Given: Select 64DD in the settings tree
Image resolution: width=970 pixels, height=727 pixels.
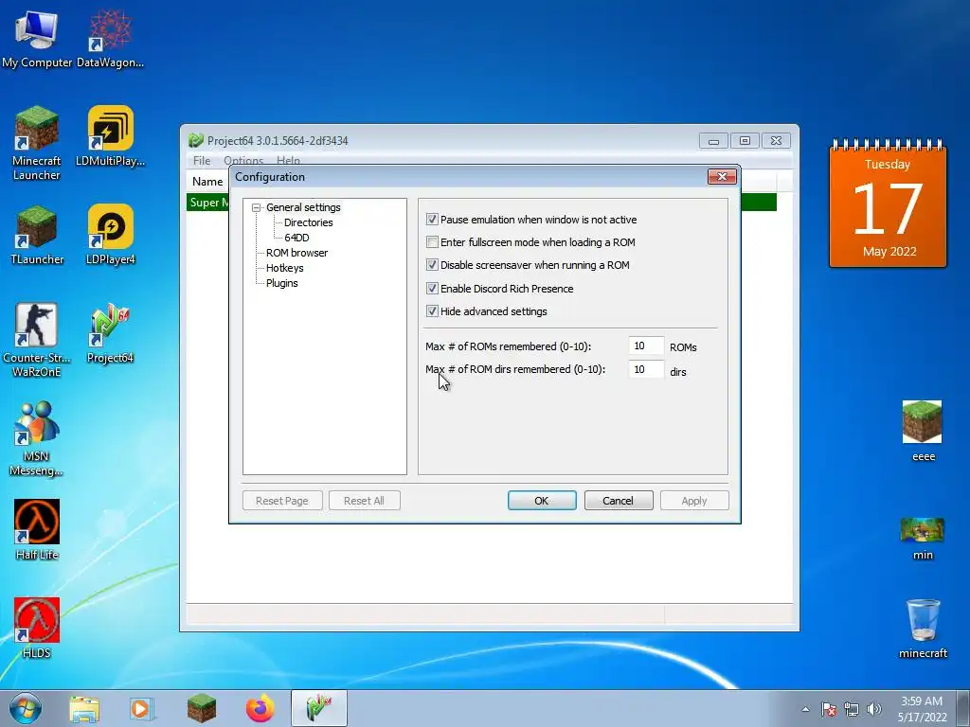Looking at the screenshot, I should click(296, 238).
